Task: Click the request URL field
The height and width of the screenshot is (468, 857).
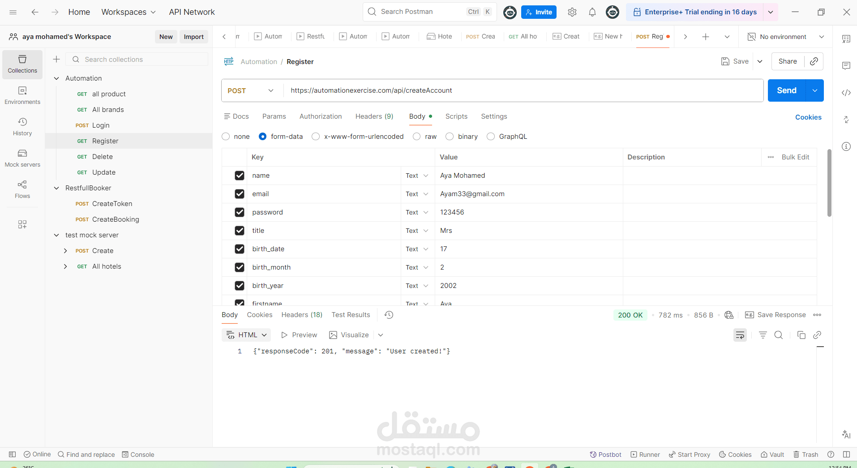Action: click(523, 90)
